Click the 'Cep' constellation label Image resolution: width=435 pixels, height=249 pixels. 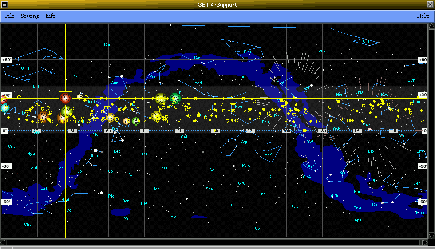click(247, 52)
